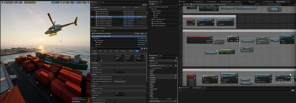Toggle visibility eye of BP_HeistResponse_Chopper row
This screenshot has height=103, width=296.
point(92,17)
